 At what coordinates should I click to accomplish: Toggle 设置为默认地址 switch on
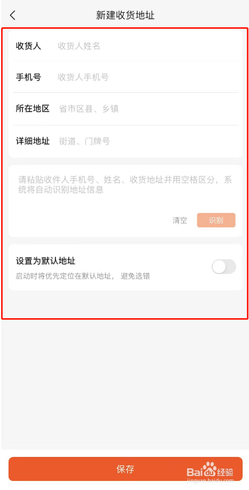pyautogui.click(x=224, y=266)
